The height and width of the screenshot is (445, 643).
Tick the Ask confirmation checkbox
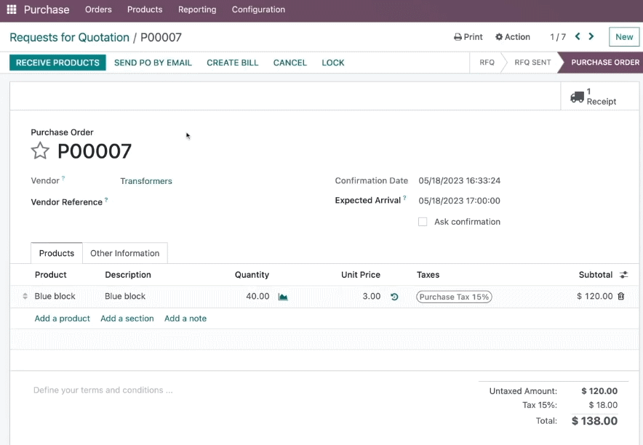click(x=423, y=222)
